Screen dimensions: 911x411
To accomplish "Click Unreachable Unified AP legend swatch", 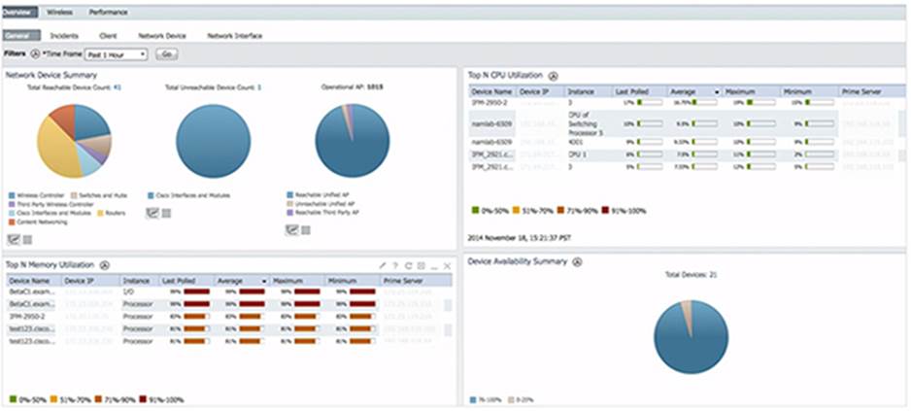I will click(290, 204).
